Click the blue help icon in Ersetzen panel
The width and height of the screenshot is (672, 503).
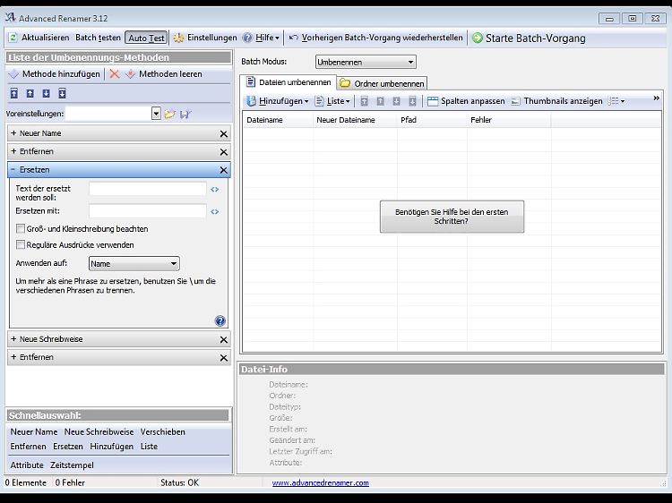tap(220, 320)
